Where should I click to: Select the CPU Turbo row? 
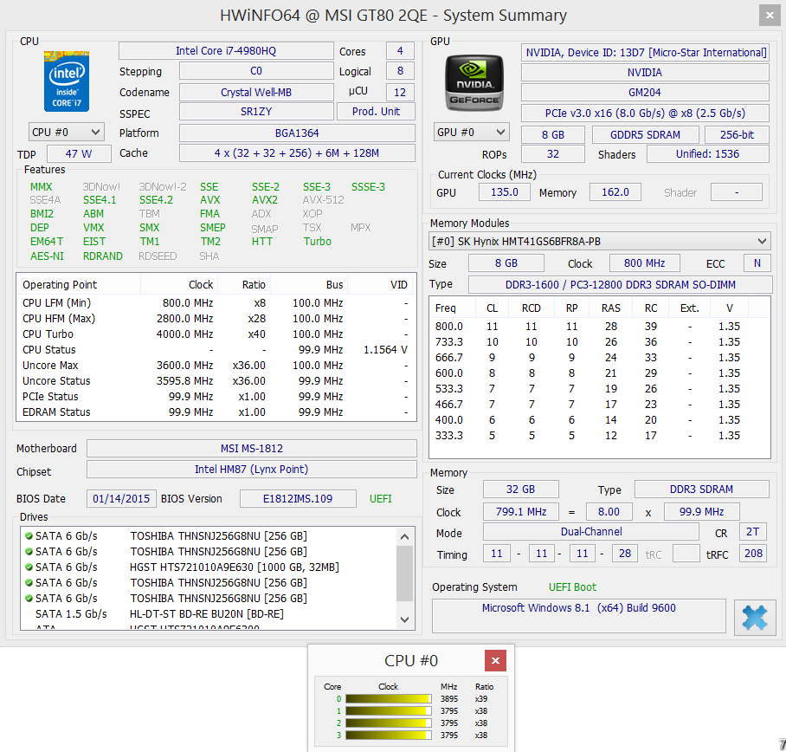coord(216,334)
